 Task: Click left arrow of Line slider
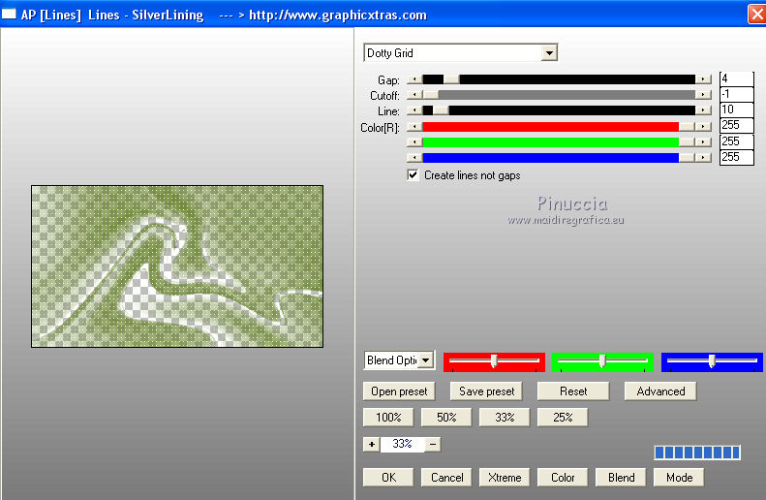click(414, 110)
